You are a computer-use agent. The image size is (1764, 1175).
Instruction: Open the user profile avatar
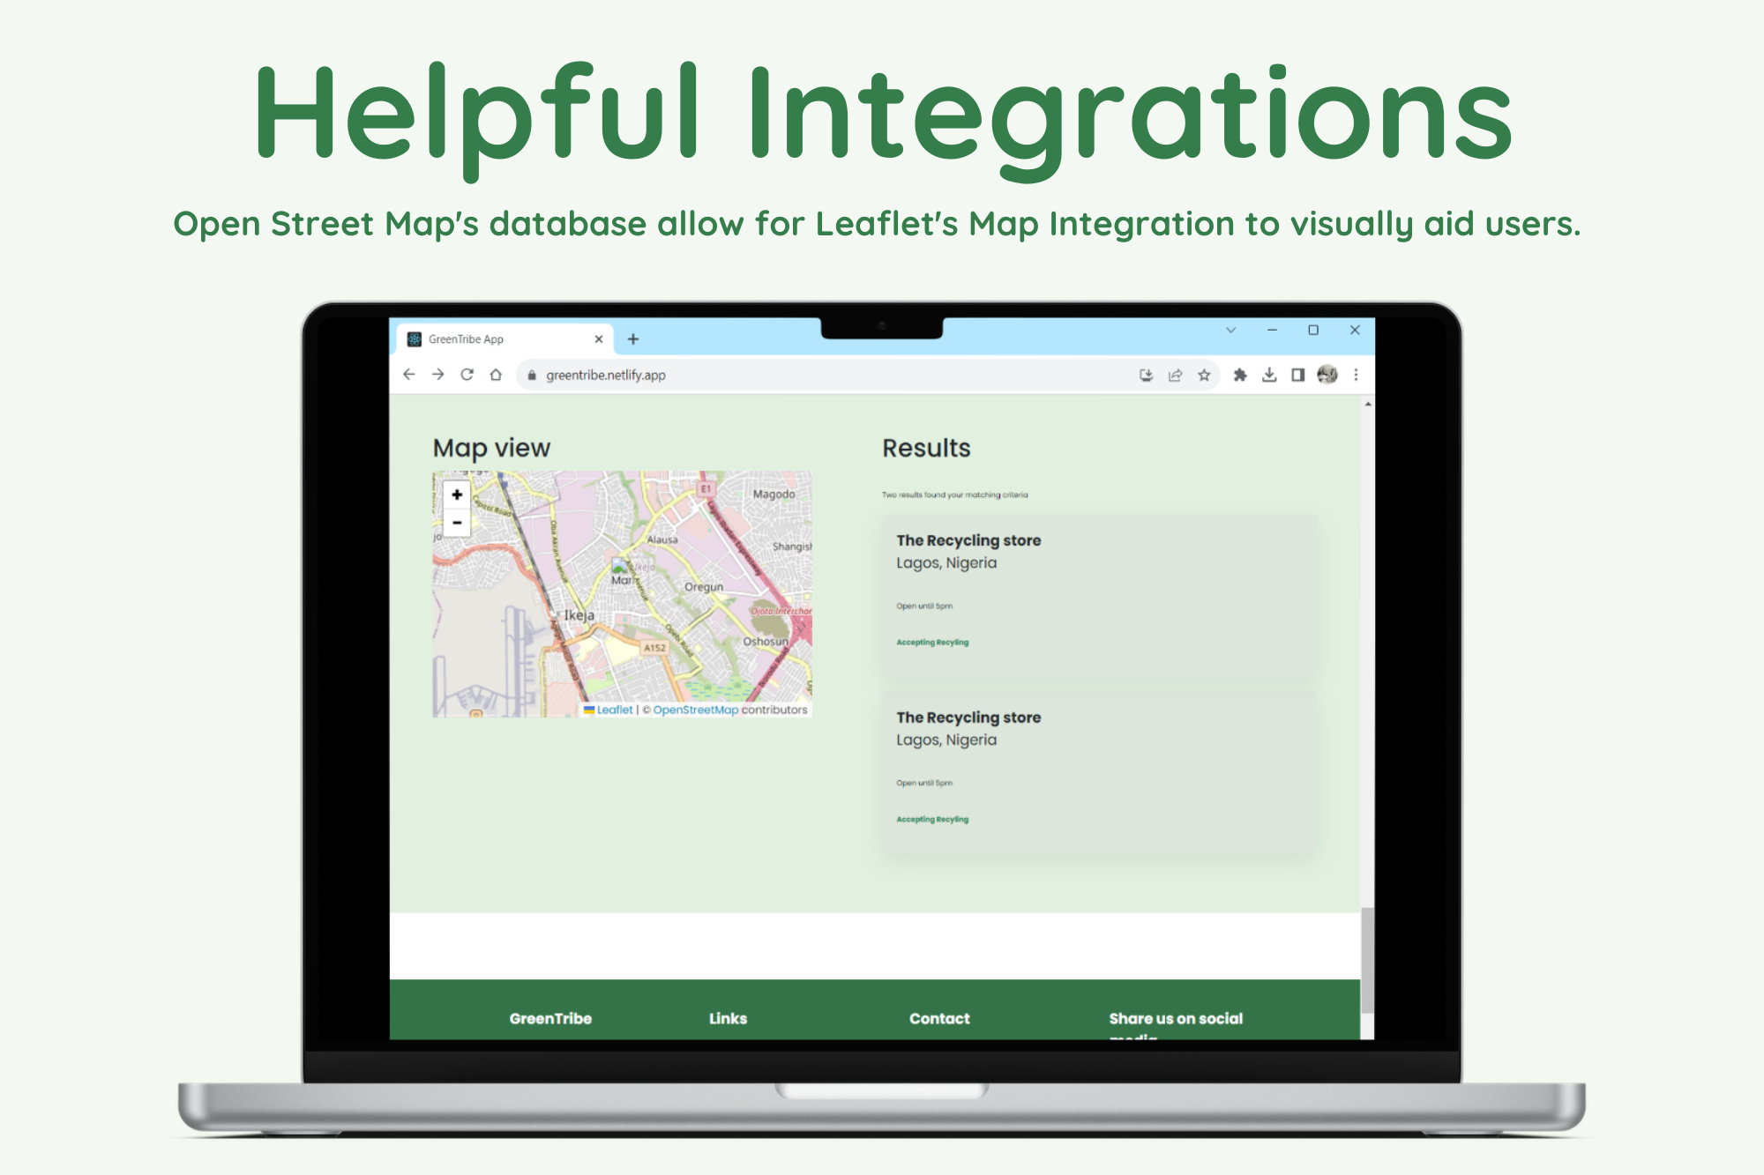coord(1327,376)
